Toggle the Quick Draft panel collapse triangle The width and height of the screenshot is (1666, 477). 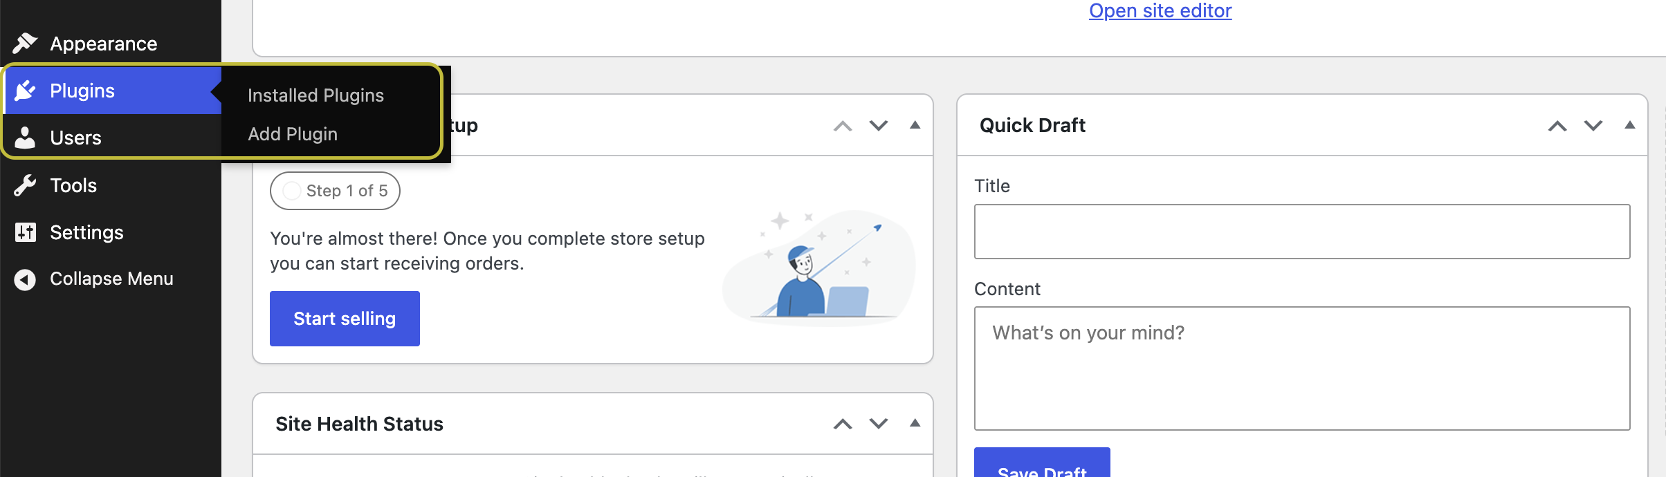coord(1629,125)
